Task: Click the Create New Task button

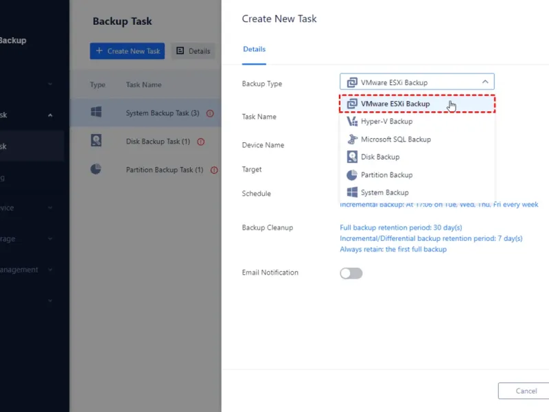Action: pos(127,51)
